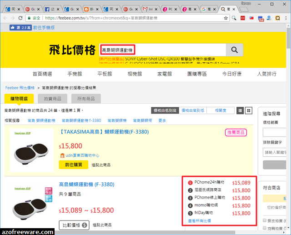291x235 pixels.
Task: Click the 比較價格 button
Action: (74, 225)
